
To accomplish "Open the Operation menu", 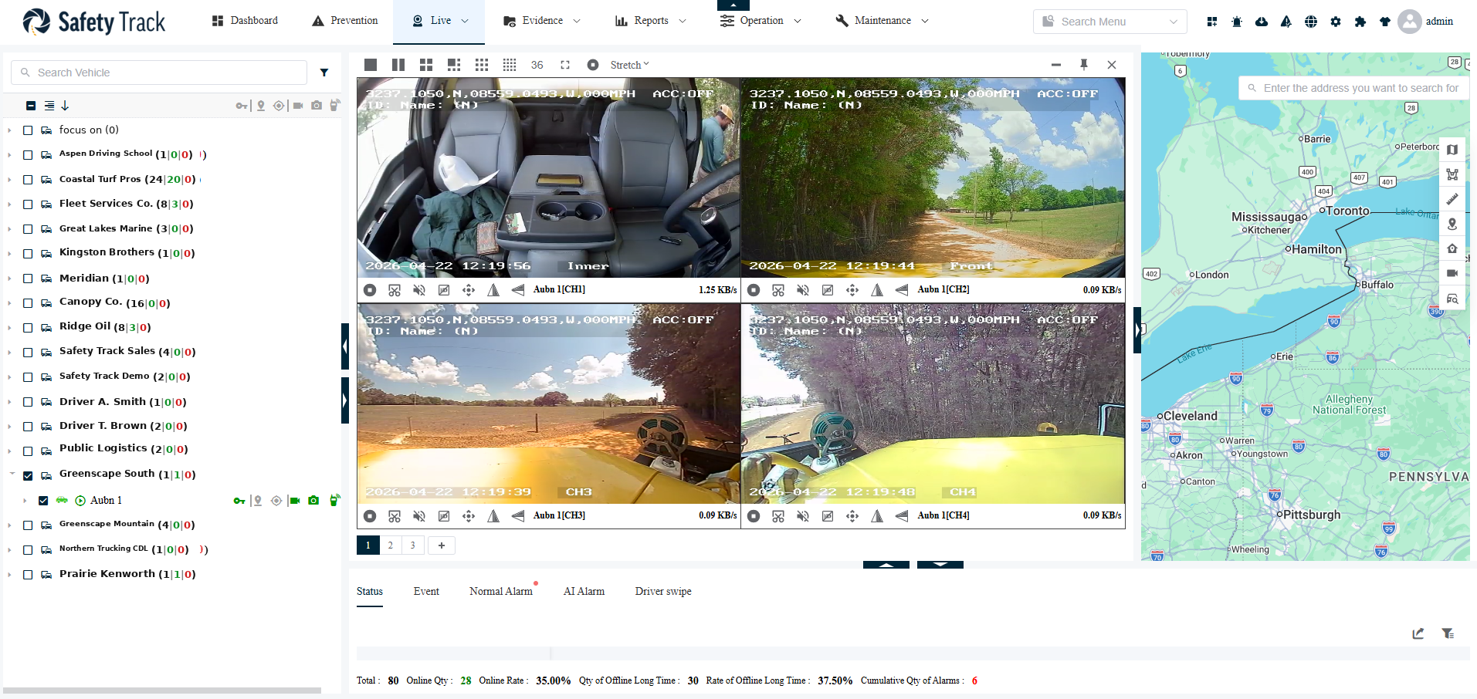I will coord(761,21).
